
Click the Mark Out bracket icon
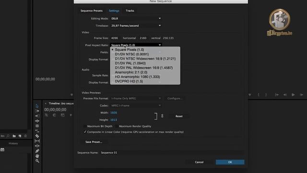(x=266, y=95)
